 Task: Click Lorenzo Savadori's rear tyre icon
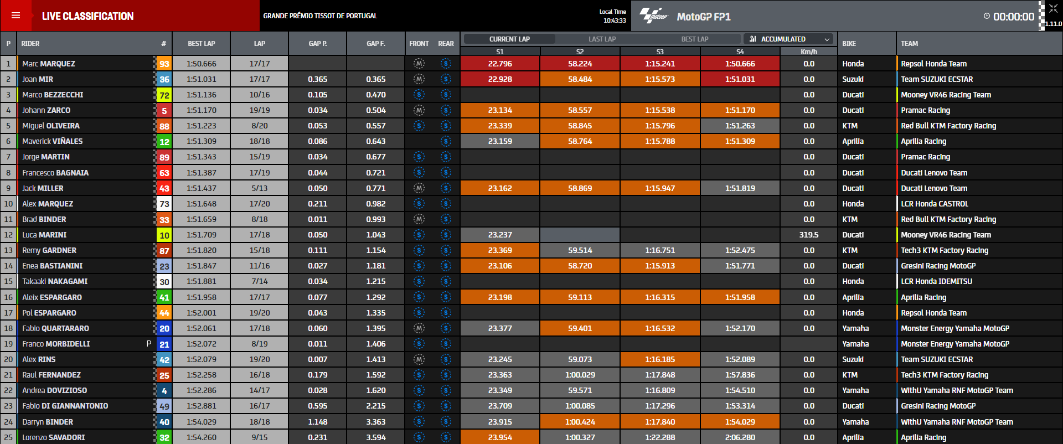coord(446,437)
